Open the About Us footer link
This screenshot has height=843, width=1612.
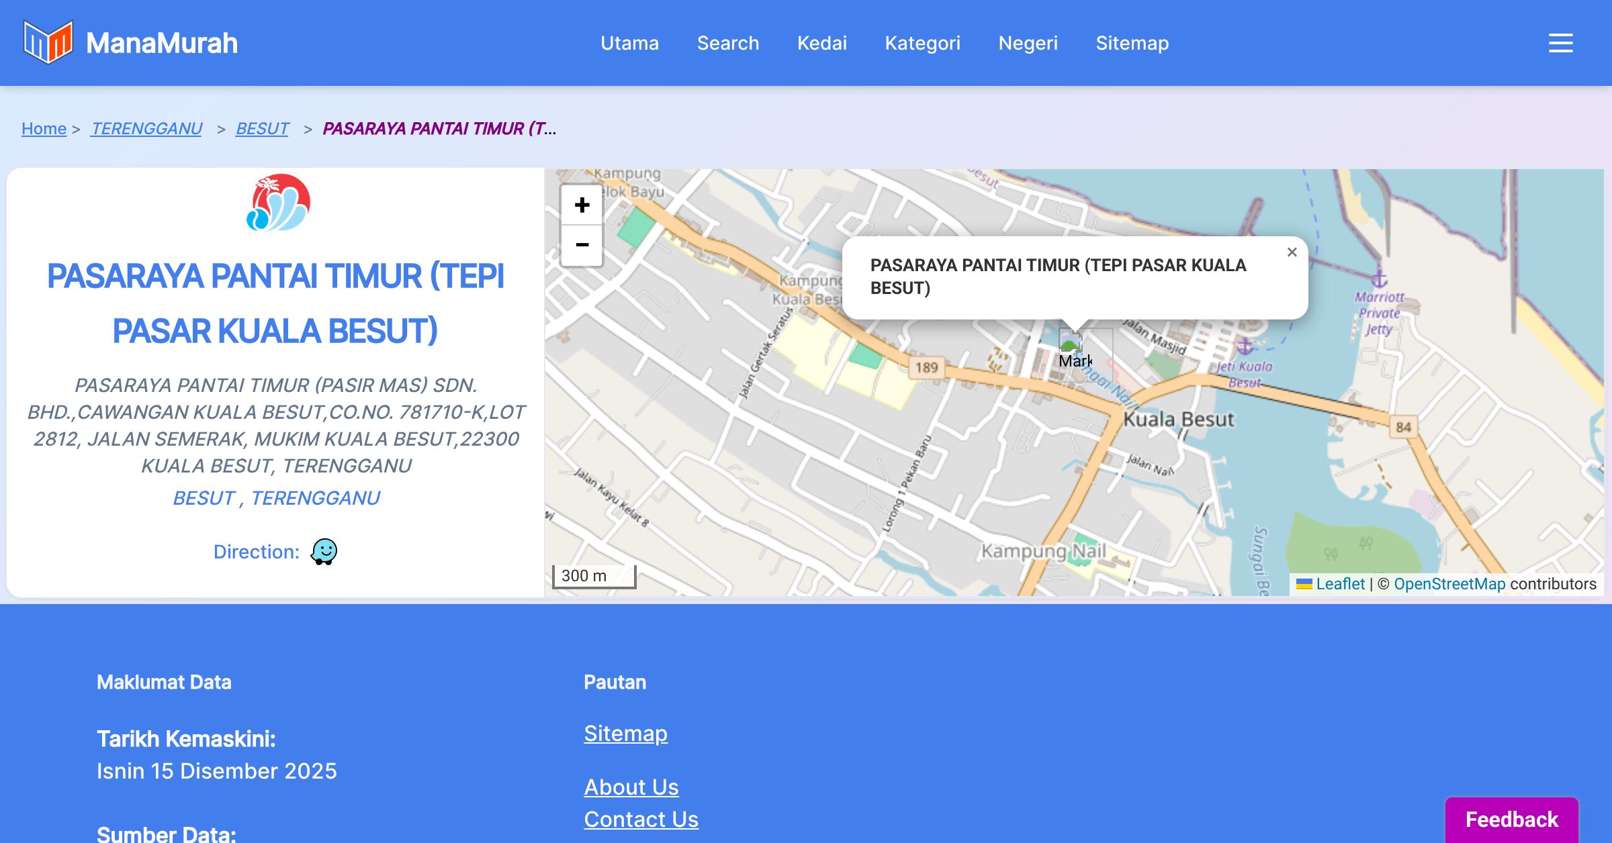pos(631,787)
